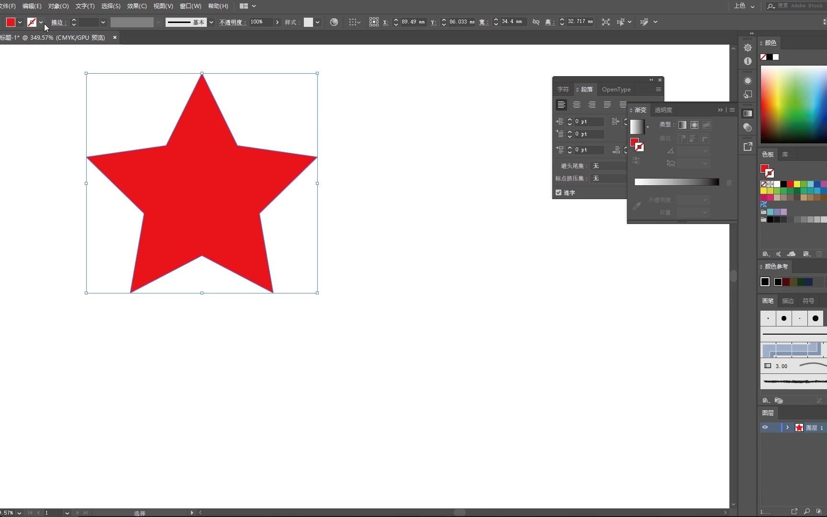
Task: Click the opacity 100% input field
Action: [261, 22]
